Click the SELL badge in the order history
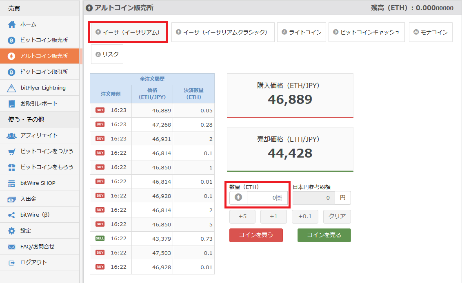This screenshot has height=283, width=462. point(100,238)
